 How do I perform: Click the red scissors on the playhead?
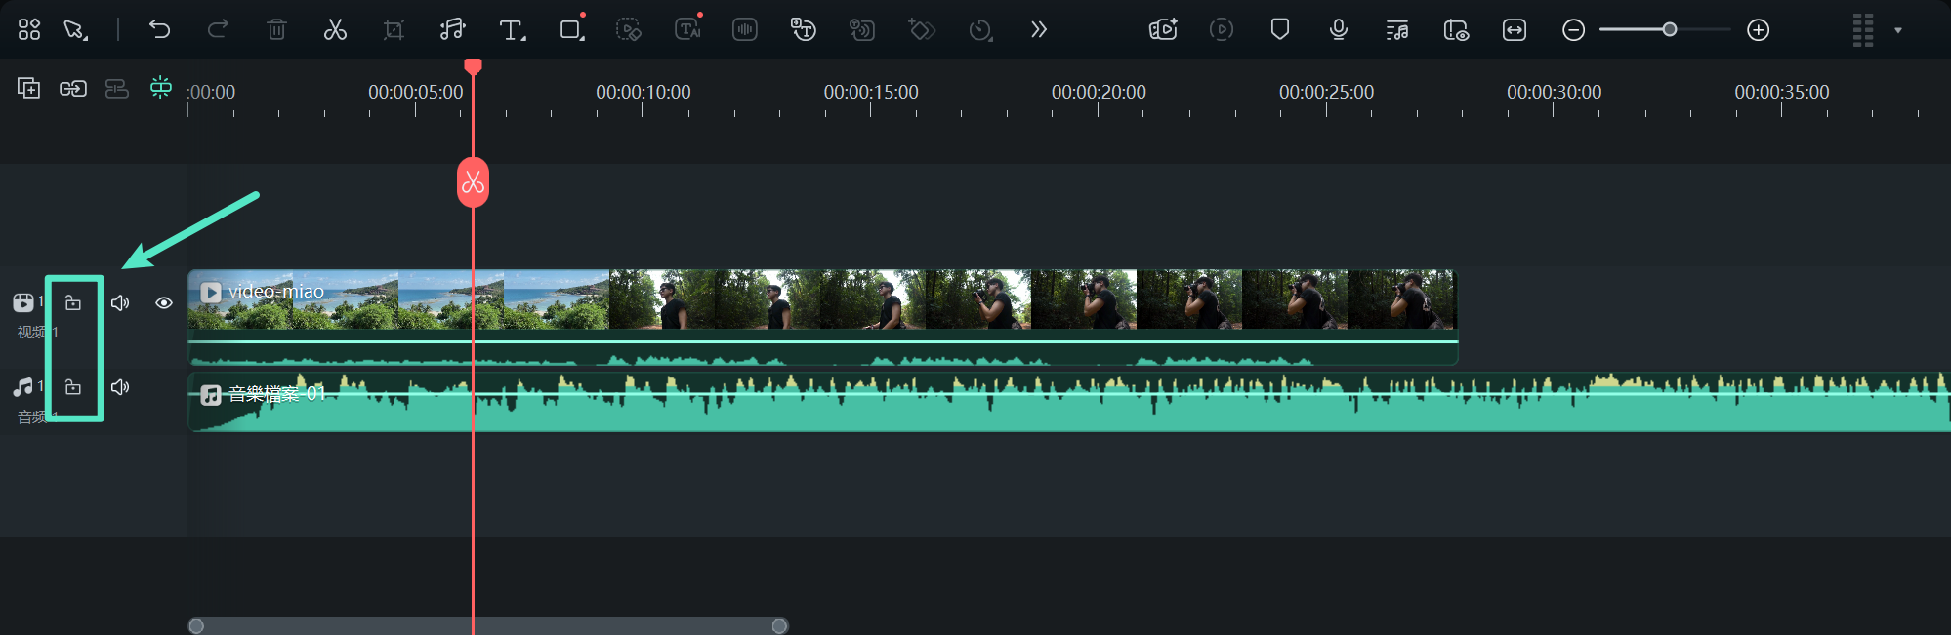click(473, 182)
